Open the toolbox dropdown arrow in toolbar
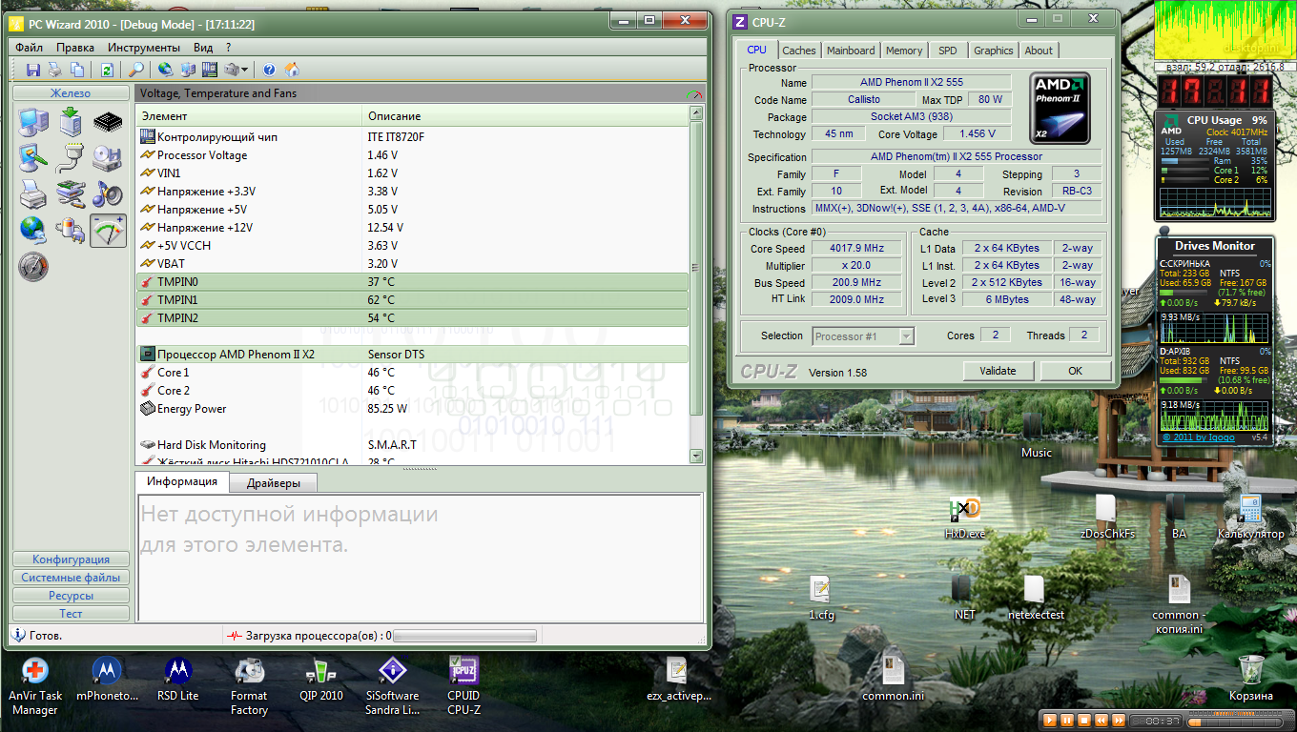Image resolution: width=1297 pixels, height=732 pixels. 245,71
